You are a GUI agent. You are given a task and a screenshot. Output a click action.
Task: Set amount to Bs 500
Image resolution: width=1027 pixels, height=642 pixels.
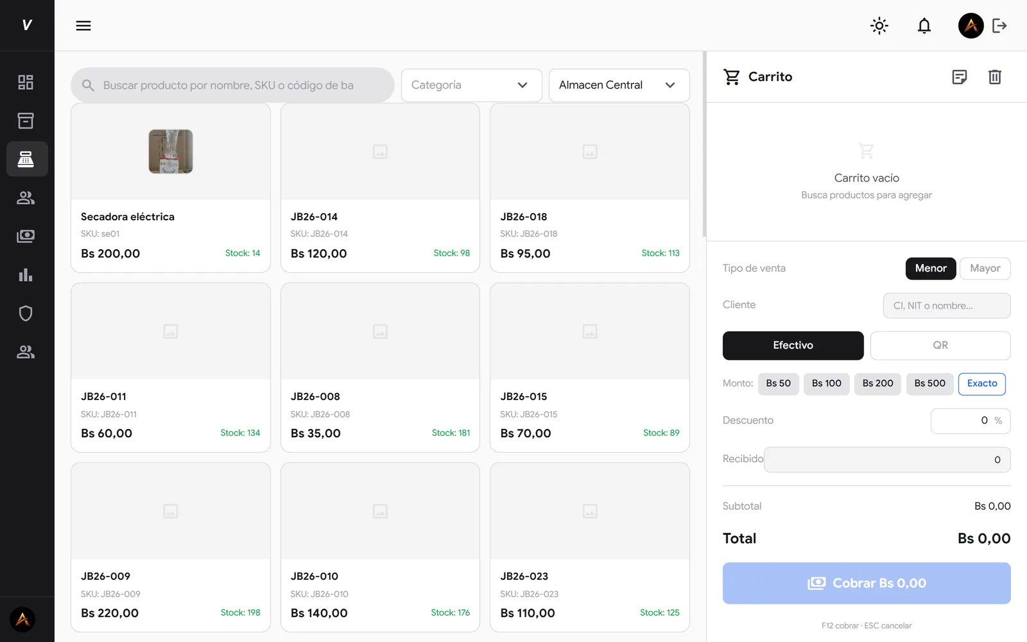tap(929, 384)
